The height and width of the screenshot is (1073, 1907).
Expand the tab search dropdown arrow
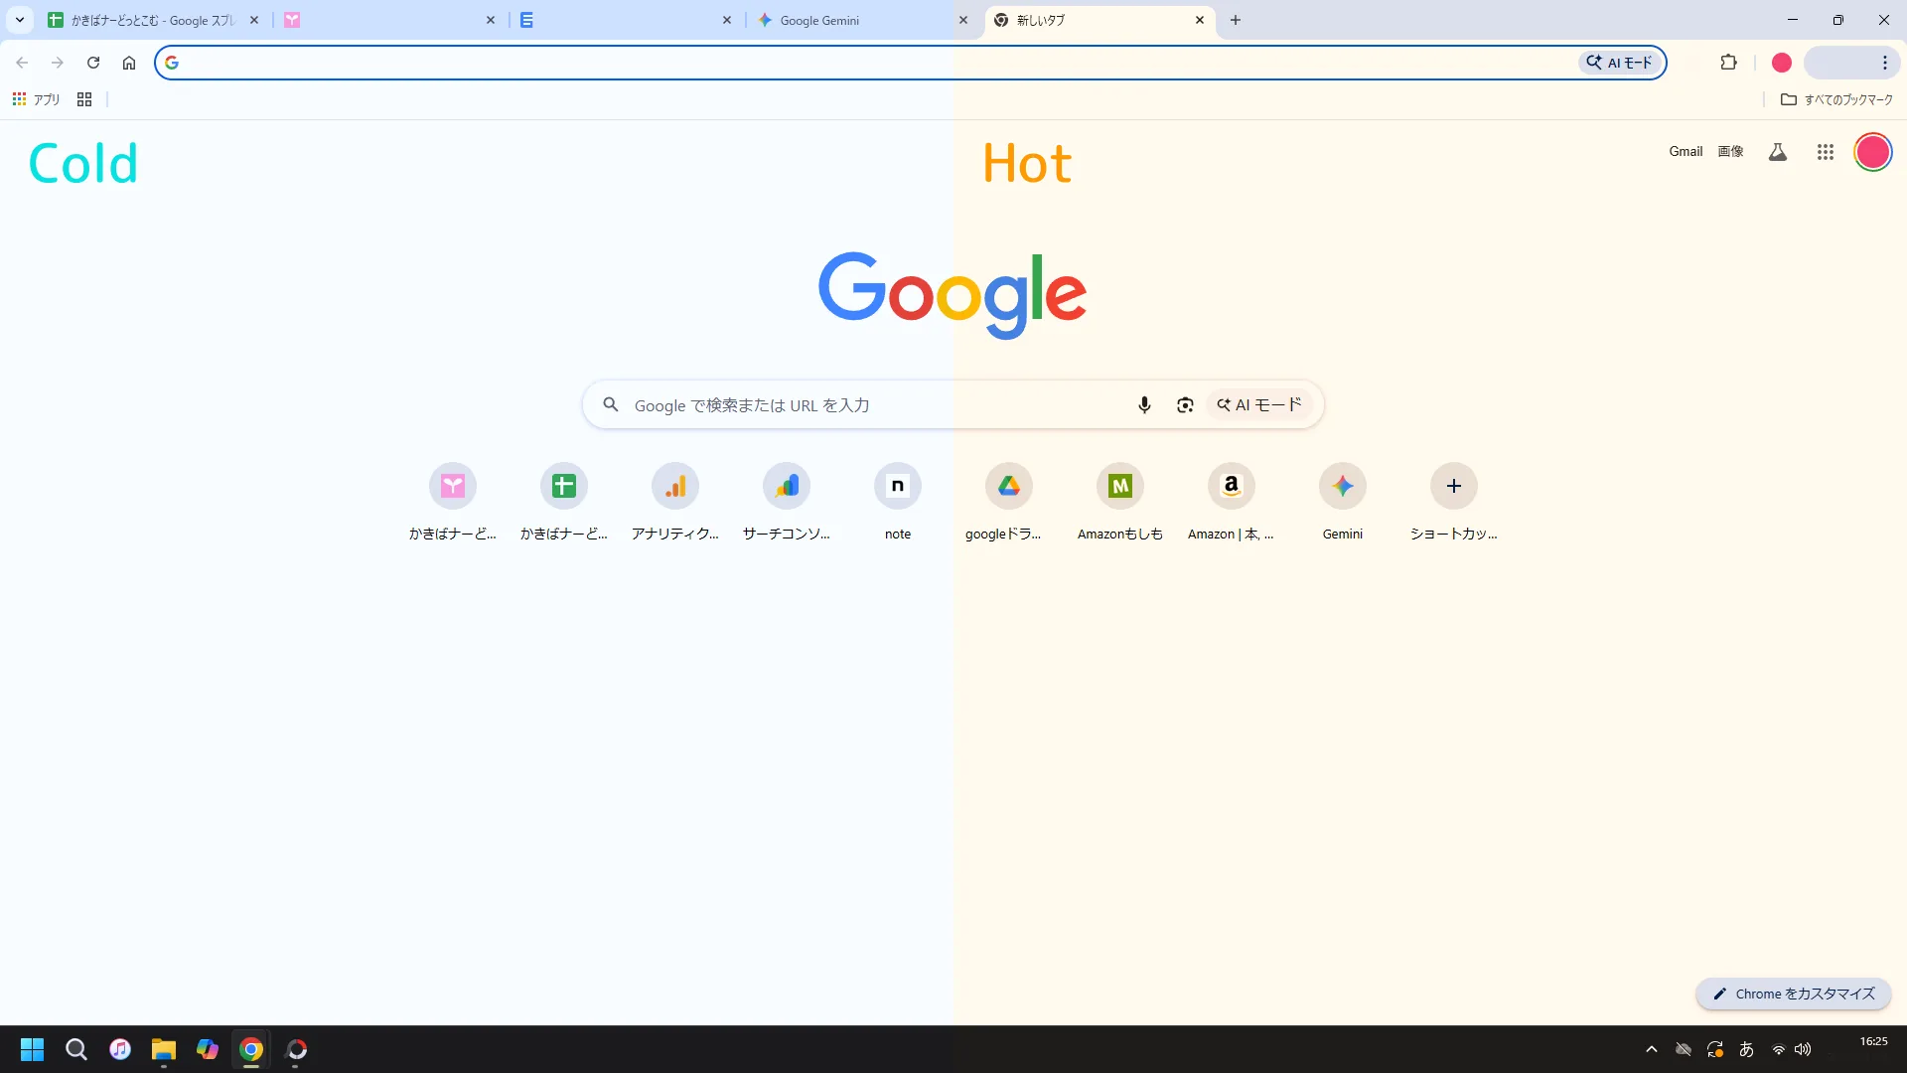tap(20, 20)
